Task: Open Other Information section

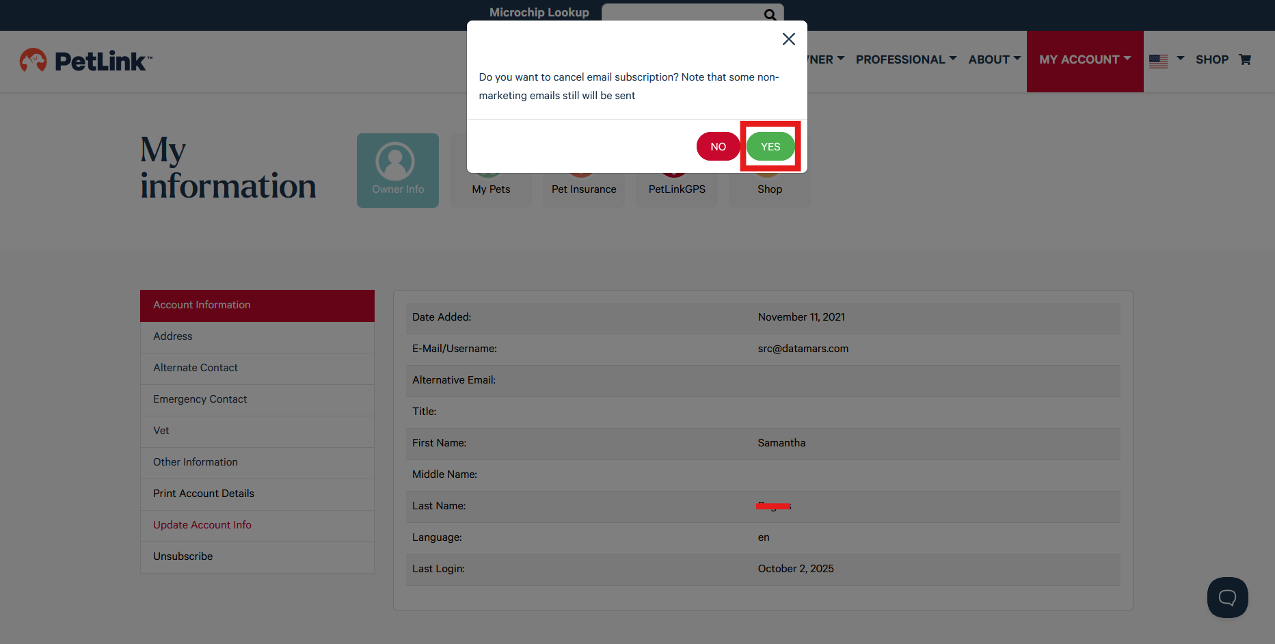Action: click(x=257, y=463)
